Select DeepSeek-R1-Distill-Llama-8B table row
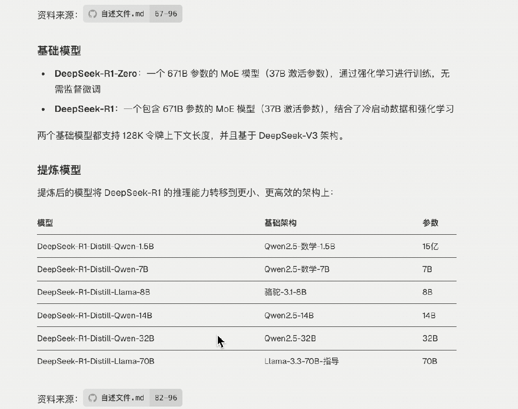This screenshot has width=518, height=409. click(247, 292)
